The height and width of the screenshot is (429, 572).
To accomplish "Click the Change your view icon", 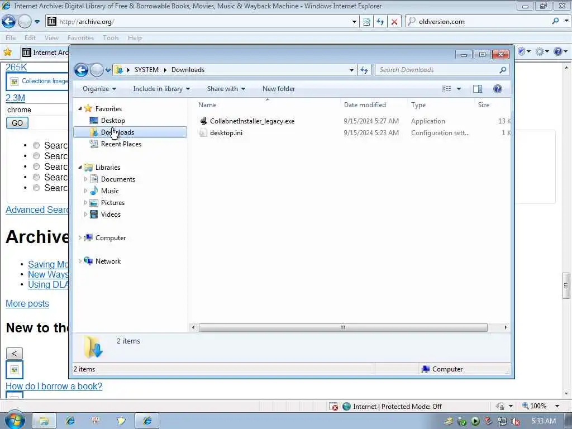I will click(x=446, y=89).
